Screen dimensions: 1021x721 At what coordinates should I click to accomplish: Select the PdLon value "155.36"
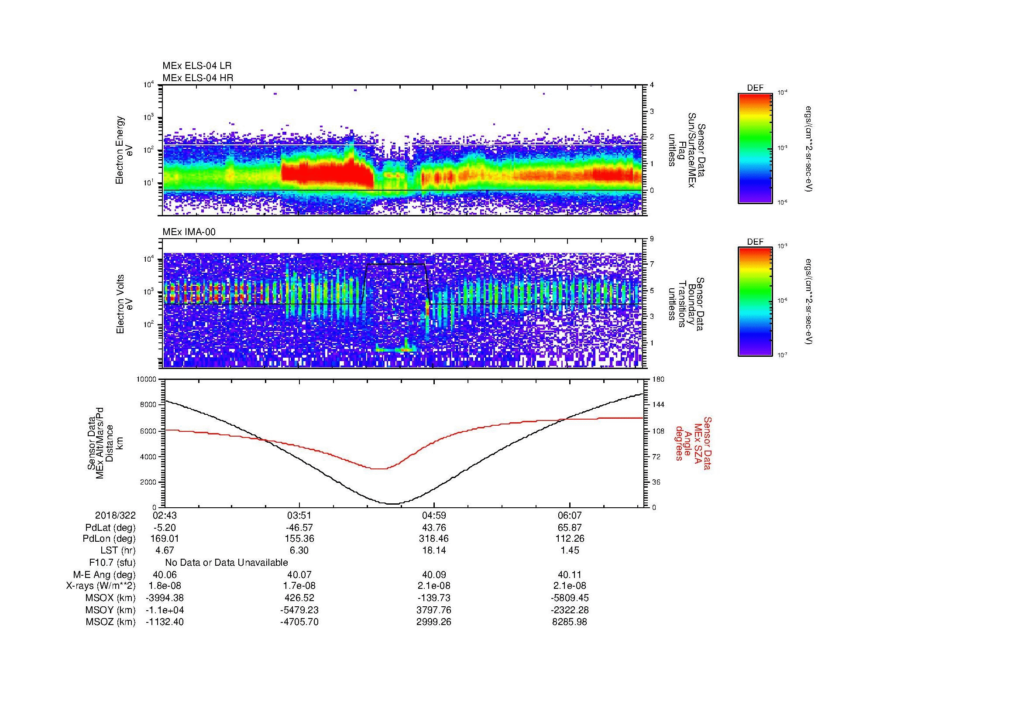pos(299,539)
